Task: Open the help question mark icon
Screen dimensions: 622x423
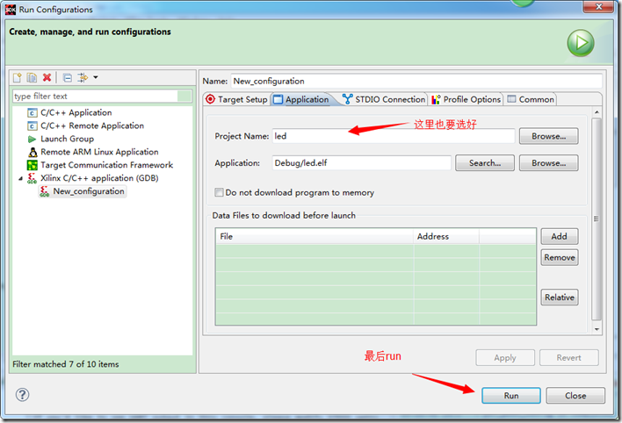Action: click(23, 395)
